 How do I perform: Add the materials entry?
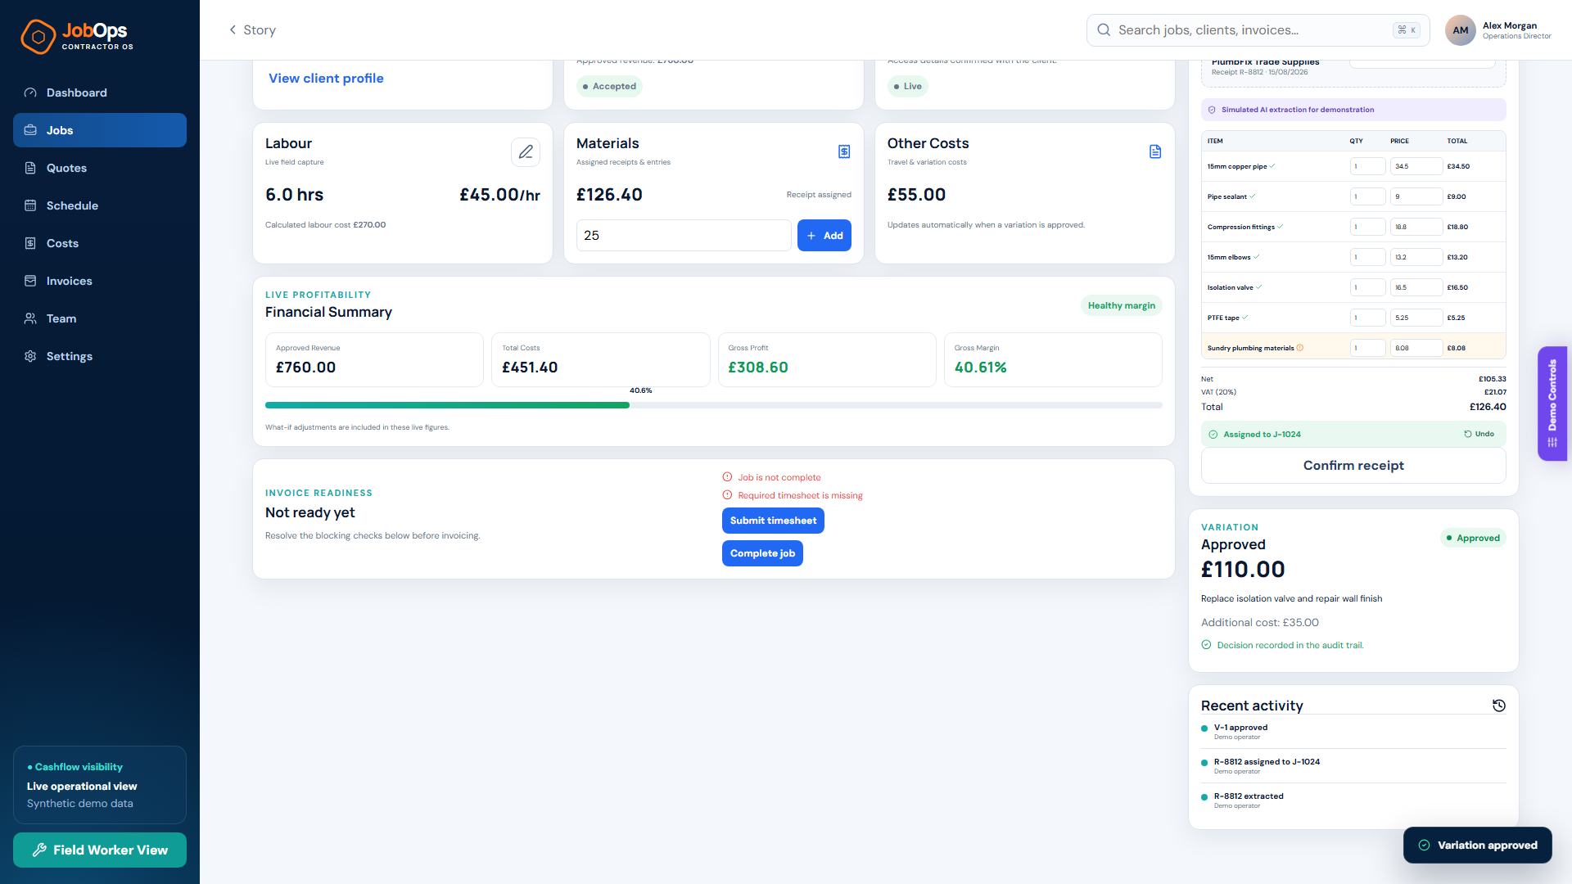824,236
